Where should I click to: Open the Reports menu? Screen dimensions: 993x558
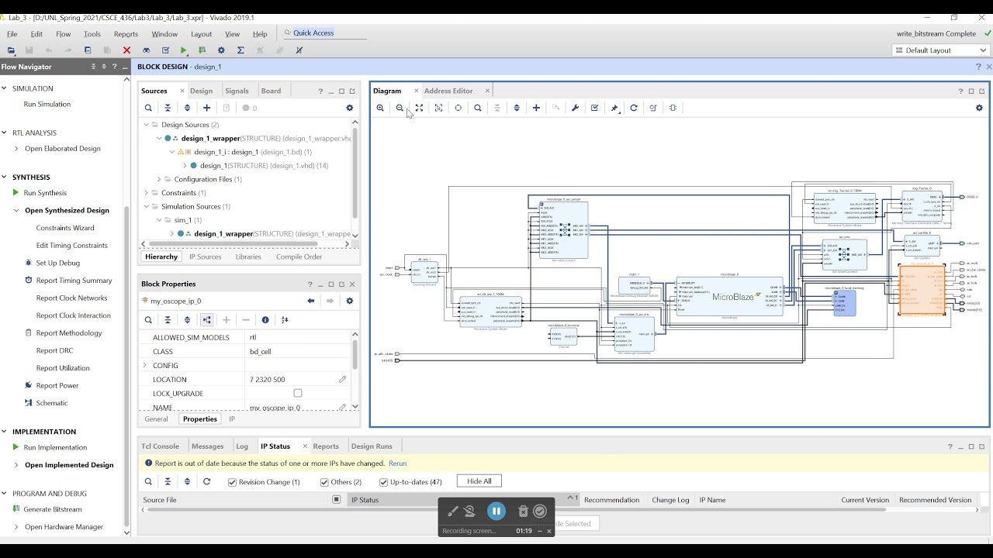tap(126, 34)
